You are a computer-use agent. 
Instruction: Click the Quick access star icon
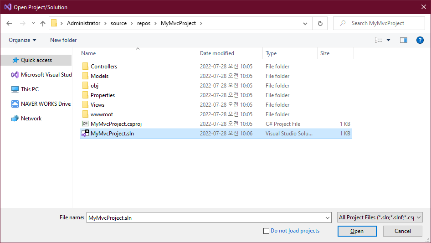[15, 60]
